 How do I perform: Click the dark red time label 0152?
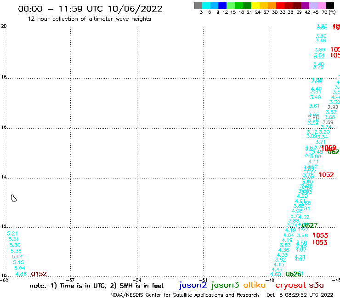coord(39,274)
